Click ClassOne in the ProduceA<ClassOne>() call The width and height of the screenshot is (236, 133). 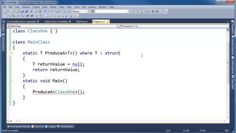click(x=65, y=92)
